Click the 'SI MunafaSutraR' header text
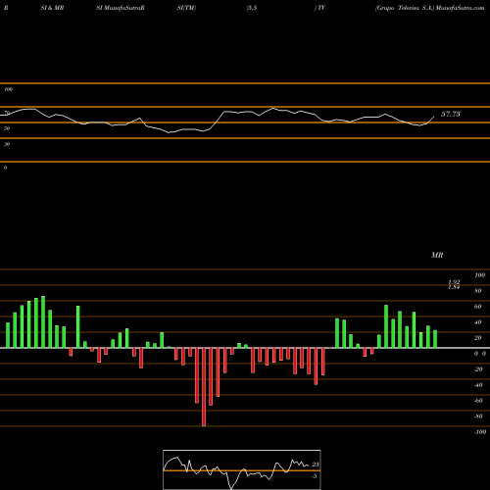This screenshot has height=490, width=490. point(121,8)
